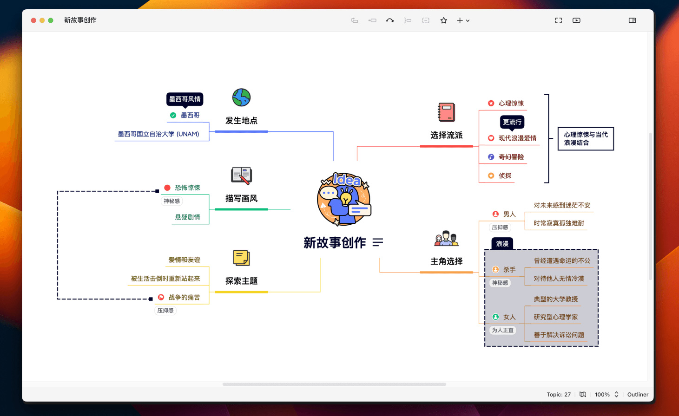Enter fullscreen Zen mode
This screenshot has height=416, width=679.
pos(558,20)
